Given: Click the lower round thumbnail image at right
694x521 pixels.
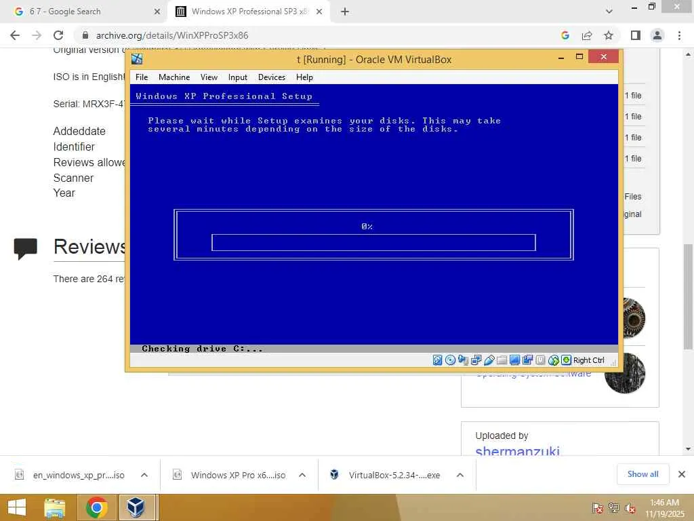Looking at the screenshot, I should point(624,373).
